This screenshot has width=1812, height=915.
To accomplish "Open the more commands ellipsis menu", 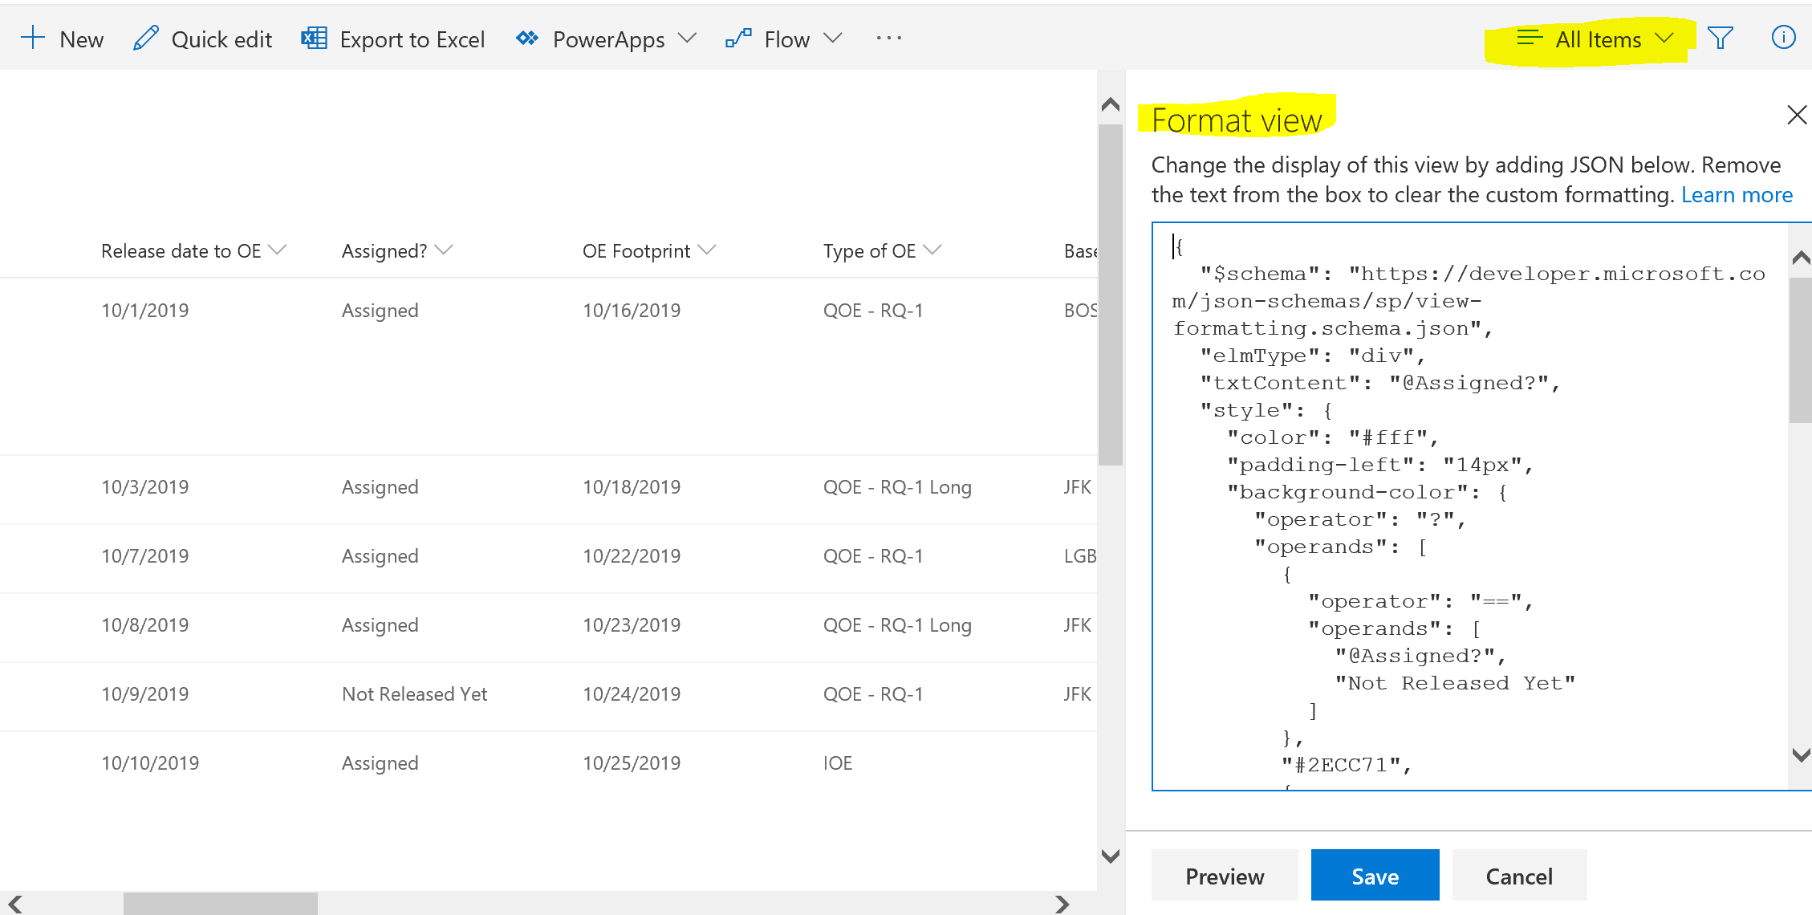I will (888, 38).
